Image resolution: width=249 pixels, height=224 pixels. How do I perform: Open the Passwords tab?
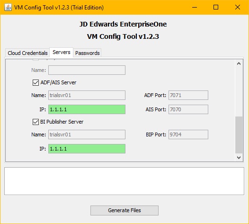(x=87, y=53)
